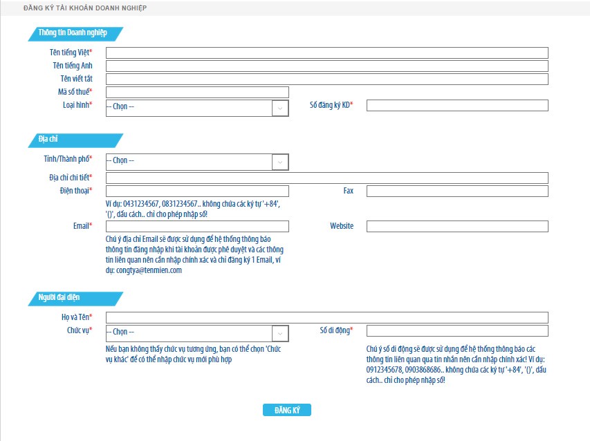Click the Người đại diện section header
Image resolution: width=590 pixels, height=441 pixels.
[75, 299]
